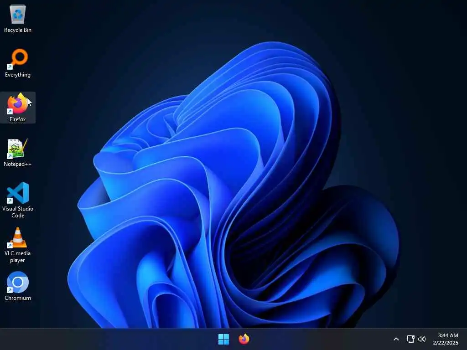Select the Firefox desktop shortcut

(18, 108)
